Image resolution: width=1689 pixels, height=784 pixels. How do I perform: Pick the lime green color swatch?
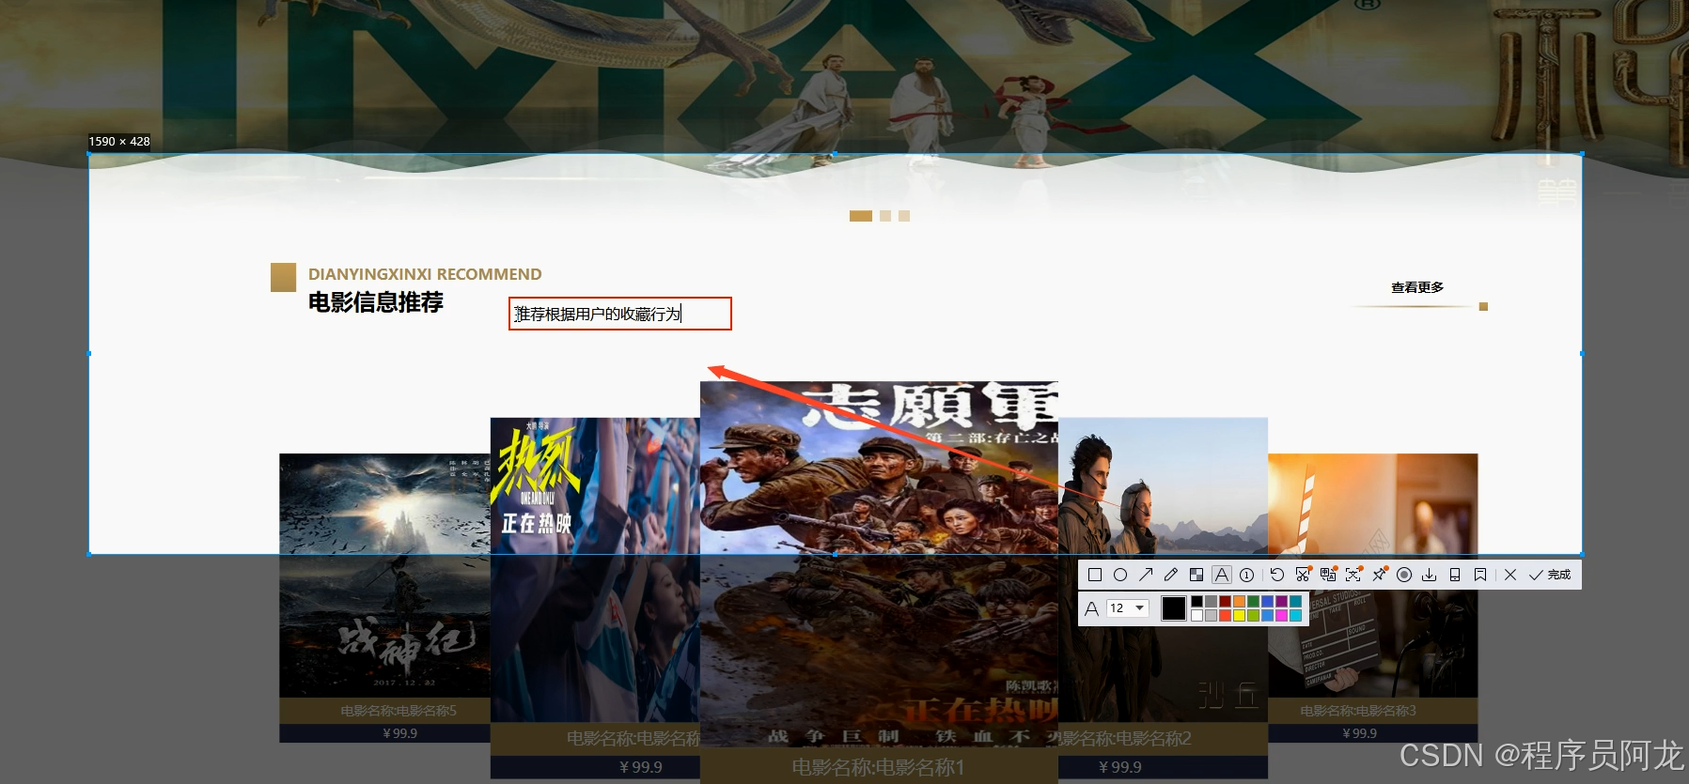pyautogui.click(x=1253, y=616)
